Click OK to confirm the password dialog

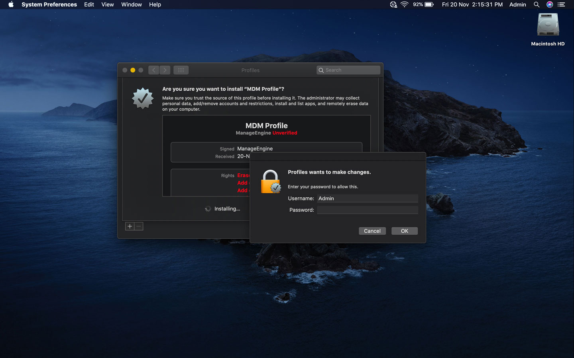[x=404, y=231]
